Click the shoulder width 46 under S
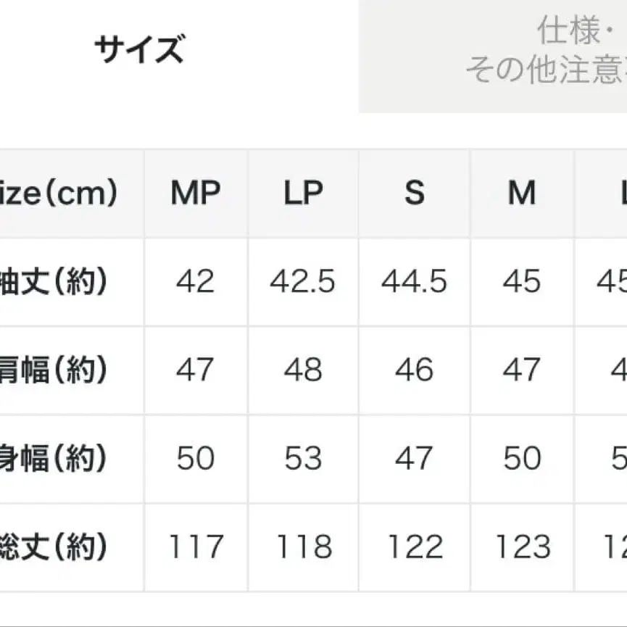The height and width of the screenshot is (627, 627). (413, 370)
